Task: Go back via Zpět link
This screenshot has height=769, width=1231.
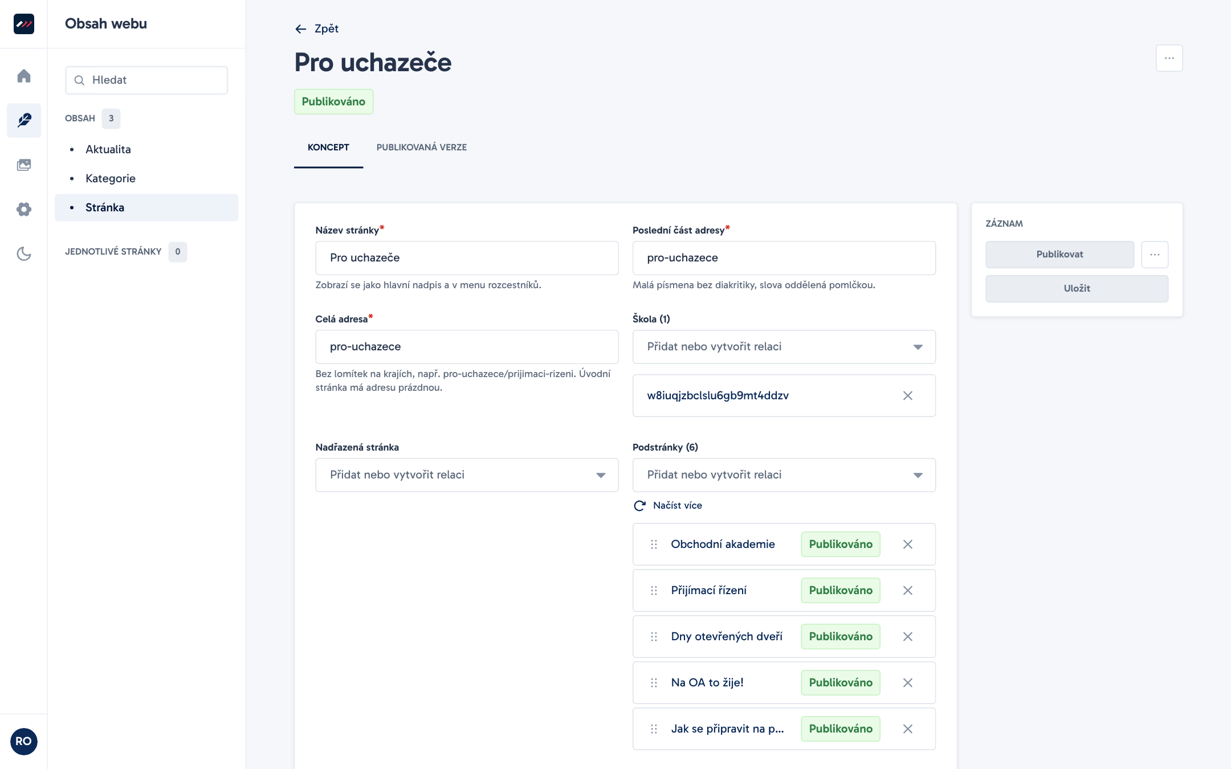Action: click(x=327, y=28)
